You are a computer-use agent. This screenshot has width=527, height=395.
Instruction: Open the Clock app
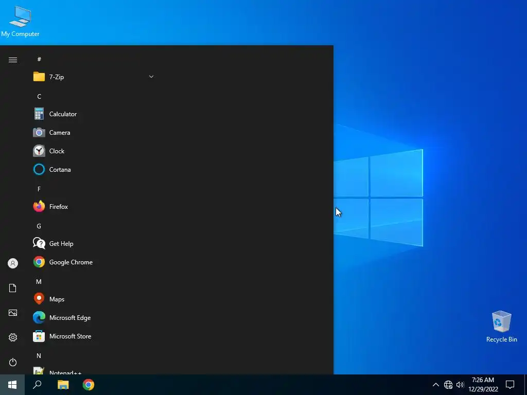94,151
